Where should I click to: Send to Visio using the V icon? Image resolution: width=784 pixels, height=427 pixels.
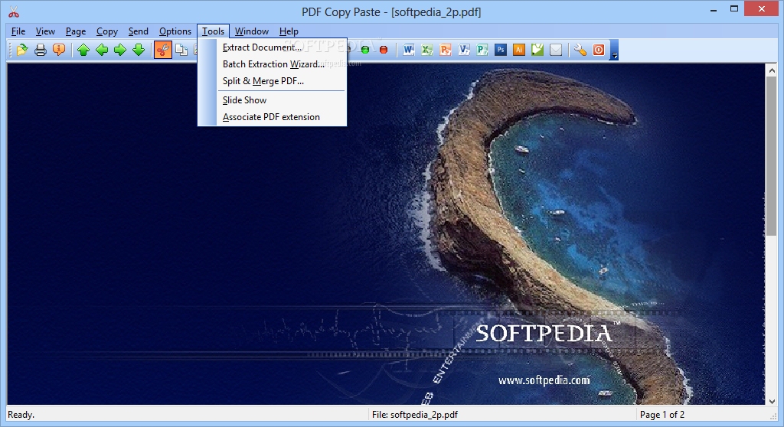464,50
